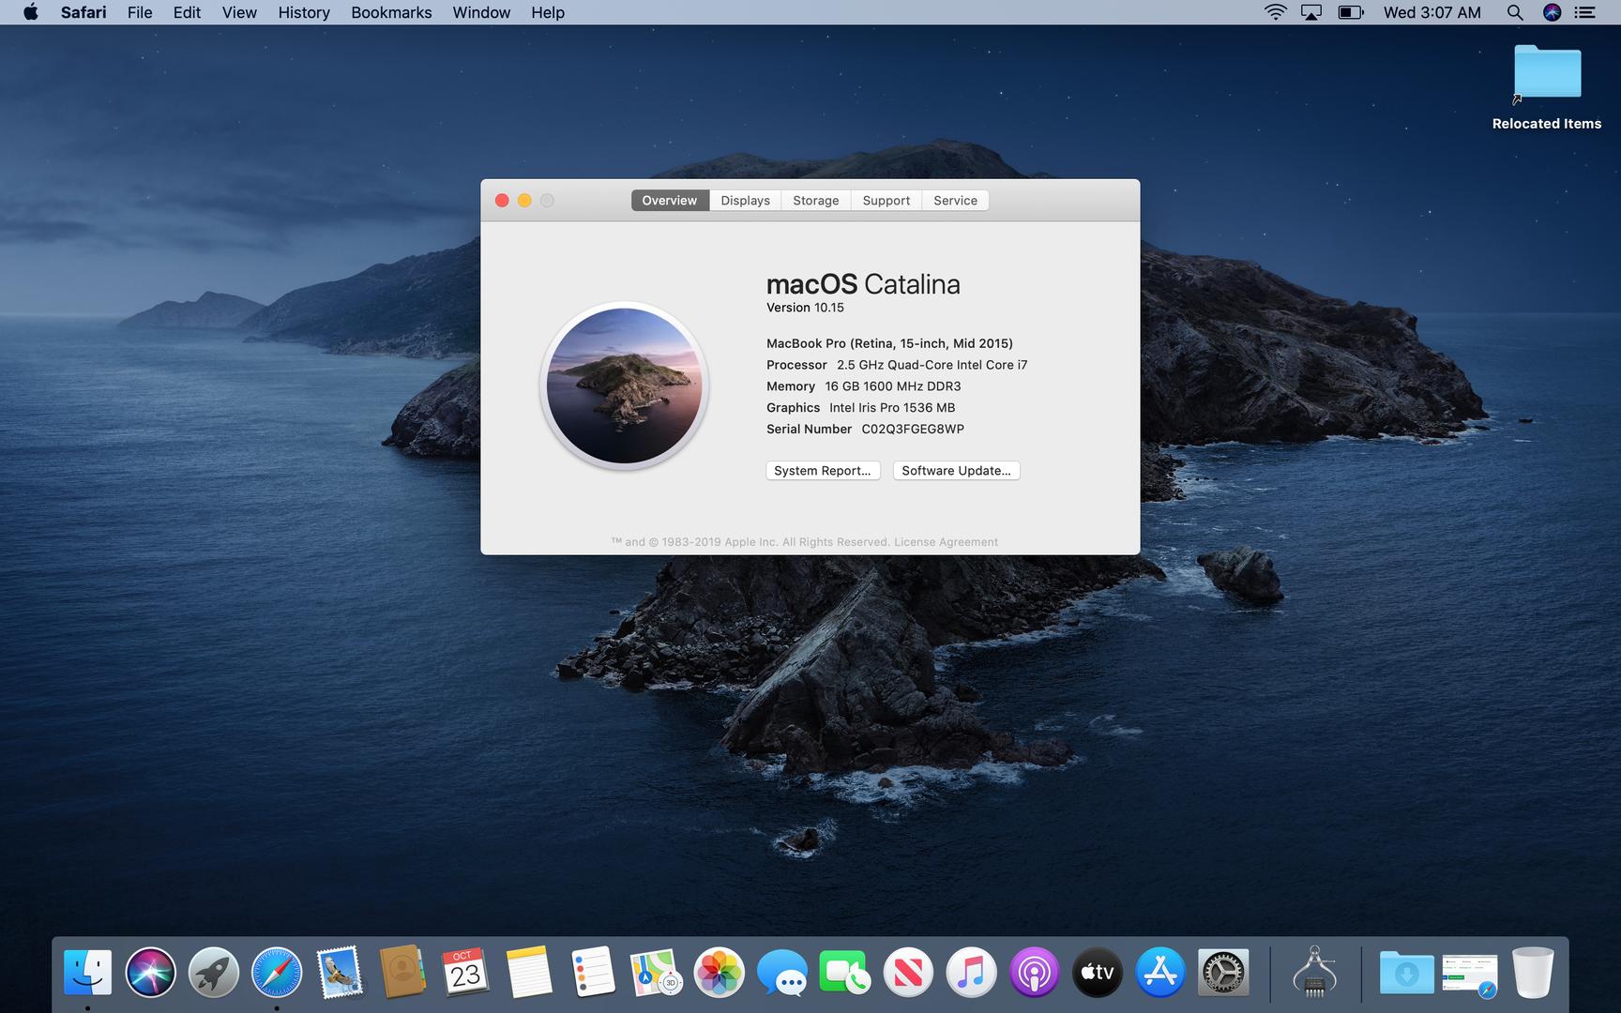Open Window menu
The image size is (1621, 1013).
tap(481, 12)
